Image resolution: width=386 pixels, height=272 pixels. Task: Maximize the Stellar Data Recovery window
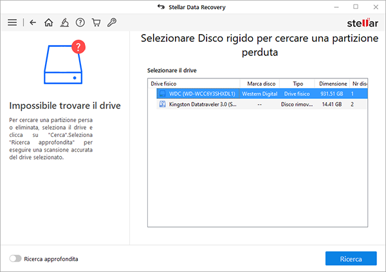356,7
